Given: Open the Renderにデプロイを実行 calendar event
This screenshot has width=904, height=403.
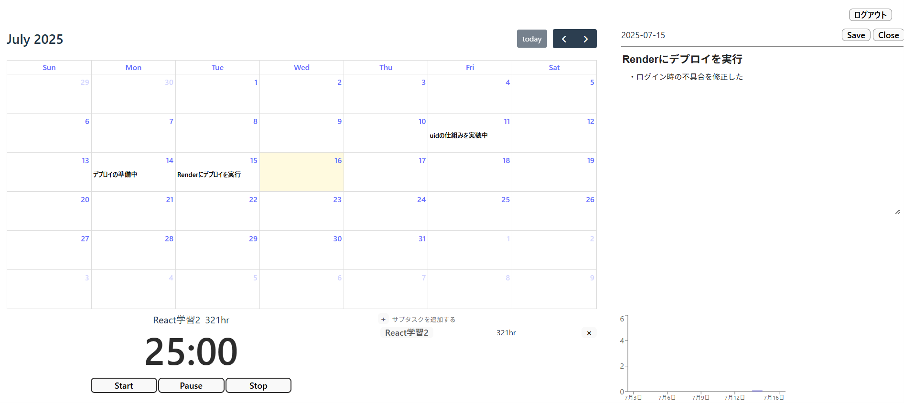Looking at the screenshot, I should coord(209,175).
